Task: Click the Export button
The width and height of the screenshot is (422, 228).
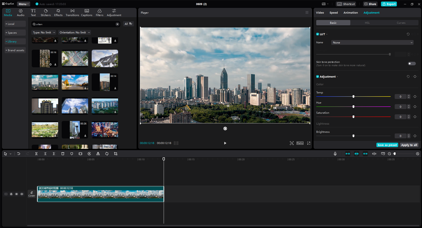Action: click(x=389, y=4)
